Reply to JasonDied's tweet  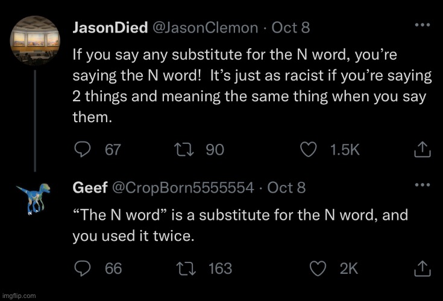point(81,149)
